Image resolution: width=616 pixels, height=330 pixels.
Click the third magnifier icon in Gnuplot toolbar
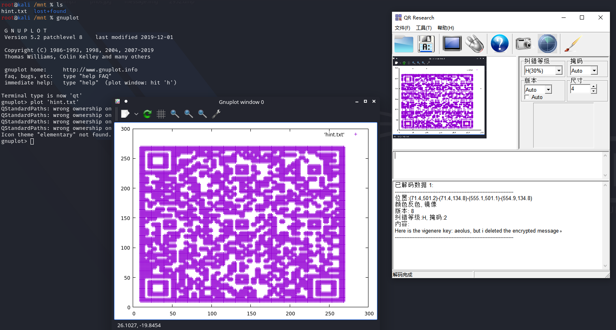point(202,114)
